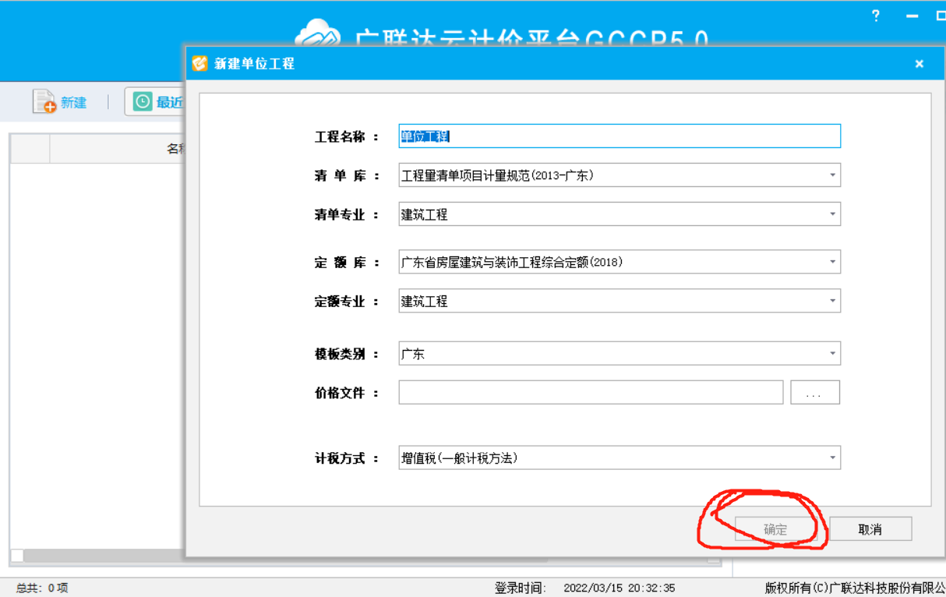
Task: Minimize the main application window
Action: [x=912, y=16]
